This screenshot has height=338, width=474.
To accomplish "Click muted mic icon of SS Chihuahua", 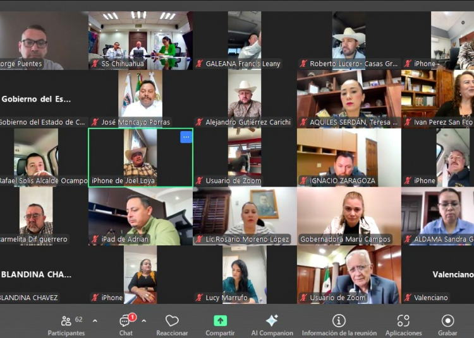I will tap(95, 64).
